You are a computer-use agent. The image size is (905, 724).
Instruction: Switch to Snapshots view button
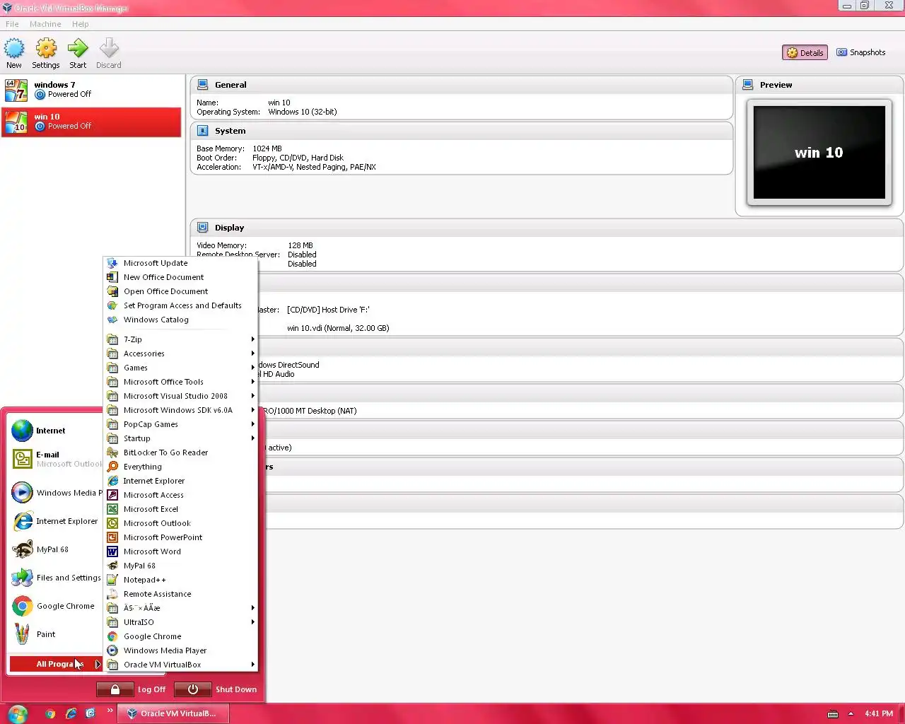coord(861,52)
